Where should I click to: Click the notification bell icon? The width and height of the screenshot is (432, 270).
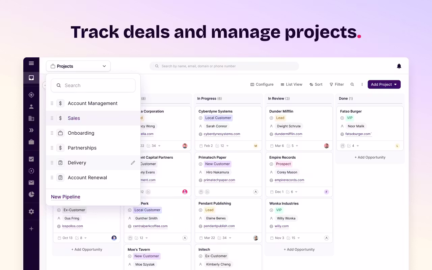coord(399,66)
